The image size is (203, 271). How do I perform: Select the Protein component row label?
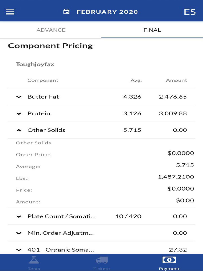click(39, 113)
